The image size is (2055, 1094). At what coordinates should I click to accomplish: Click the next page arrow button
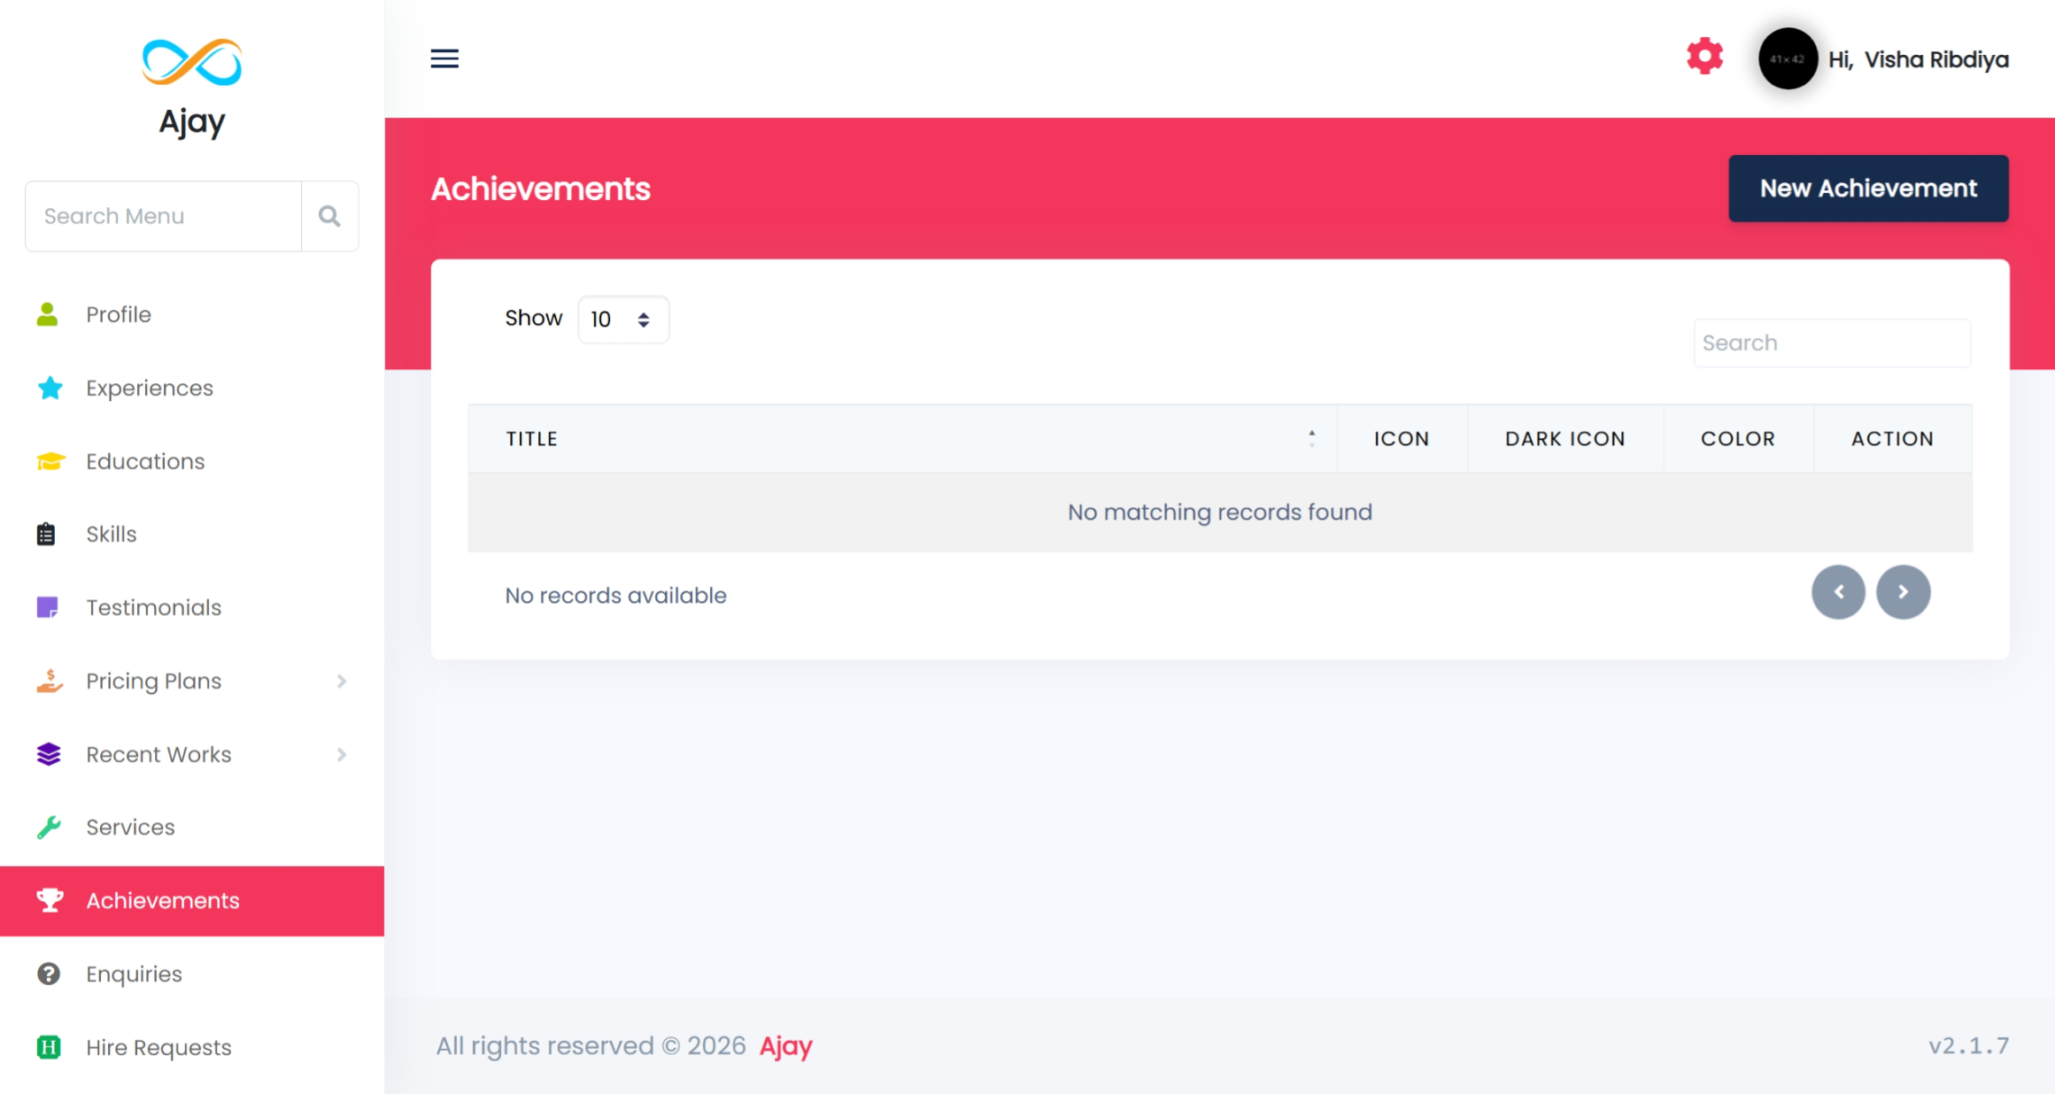click(x=1903, y=592)
